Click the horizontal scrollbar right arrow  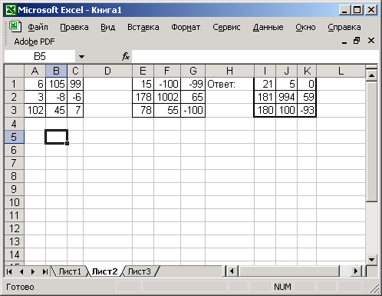pyautogui.click(x=356, y=271)
